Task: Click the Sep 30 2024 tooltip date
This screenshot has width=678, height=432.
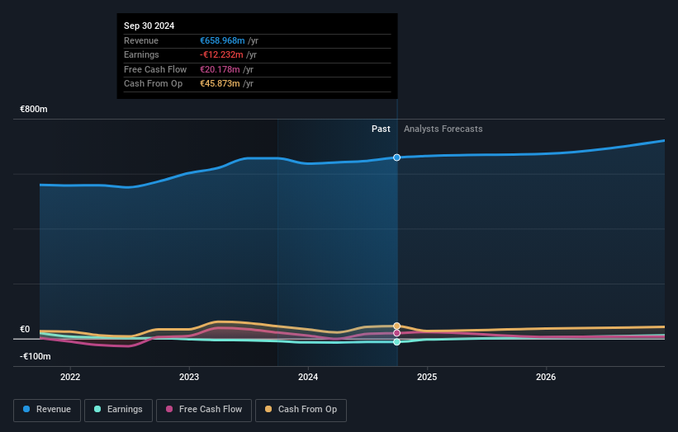Action: [149, 26]
